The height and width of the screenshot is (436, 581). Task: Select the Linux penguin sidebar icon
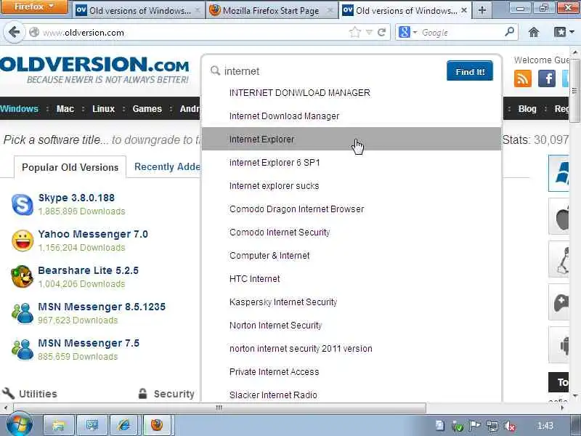(558, 259)
